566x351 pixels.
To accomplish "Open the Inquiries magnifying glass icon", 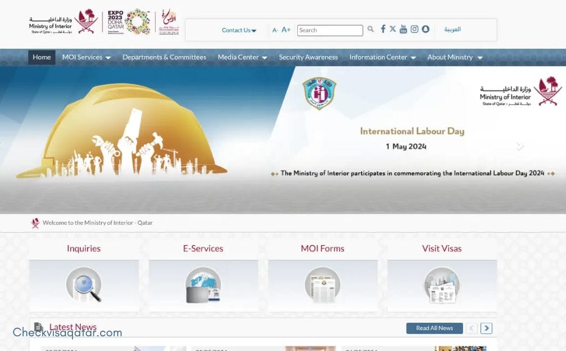I will pos(84,285).
